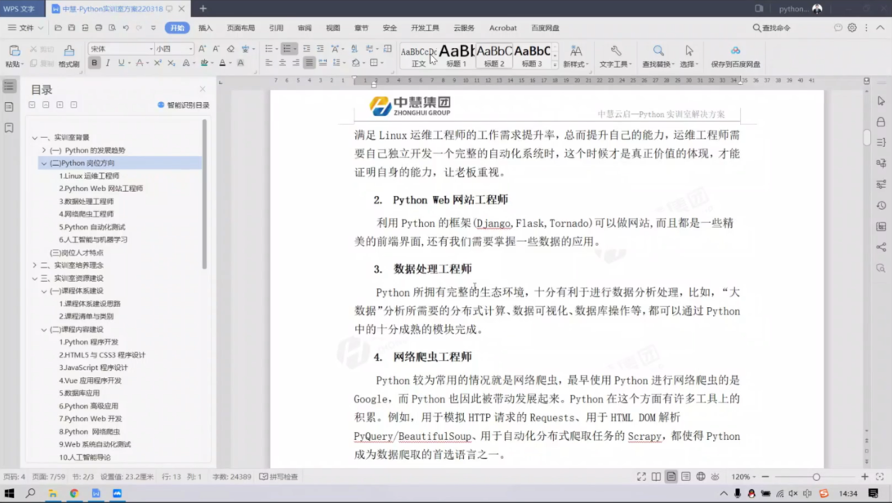The width and height of the screenshot is (892, 503).
Task: Click the text highlight color button
Action: (x=204, y=63)
